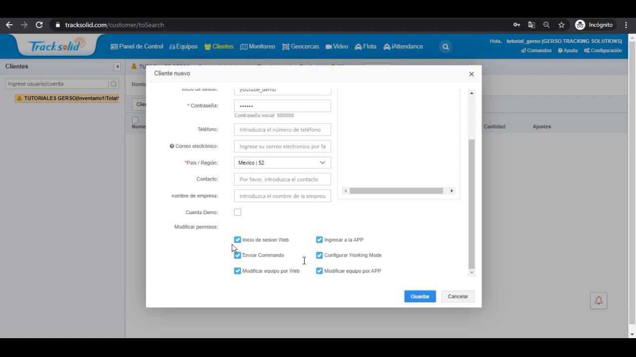
Task: Open the Video section
Action: click(336, 47)
